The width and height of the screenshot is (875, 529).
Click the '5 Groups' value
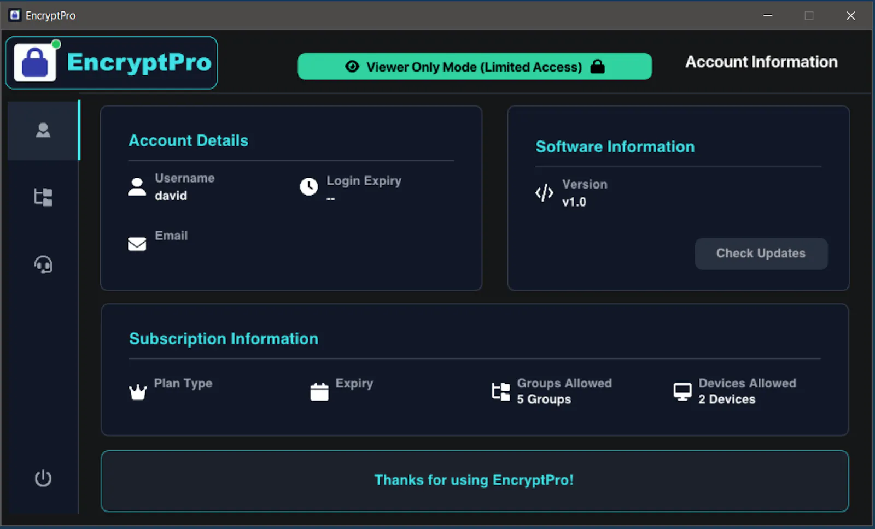point(544,399)
